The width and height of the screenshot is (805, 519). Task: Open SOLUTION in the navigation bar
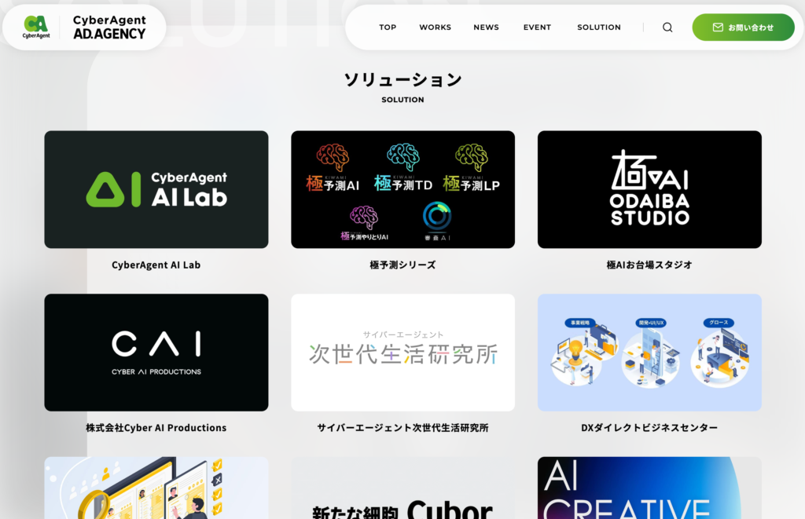click(598, 27)
